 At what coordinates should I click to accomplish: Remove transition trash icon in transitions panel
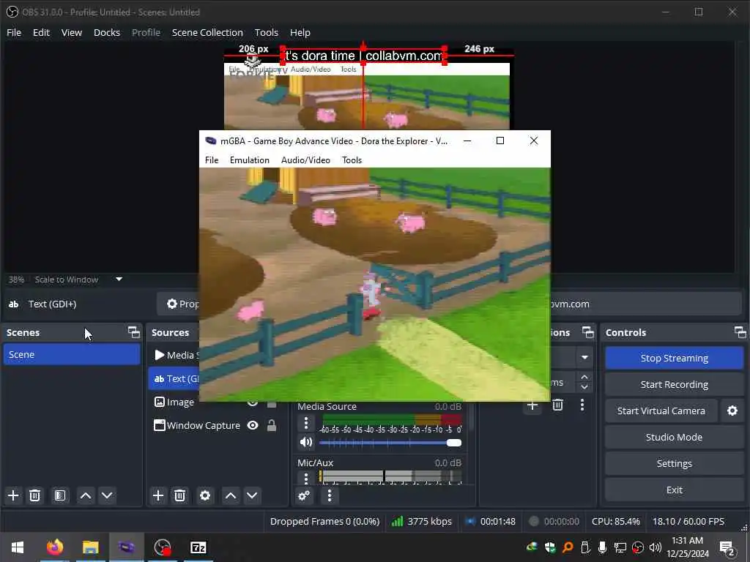pyautogui.click(x=557, y=405)
